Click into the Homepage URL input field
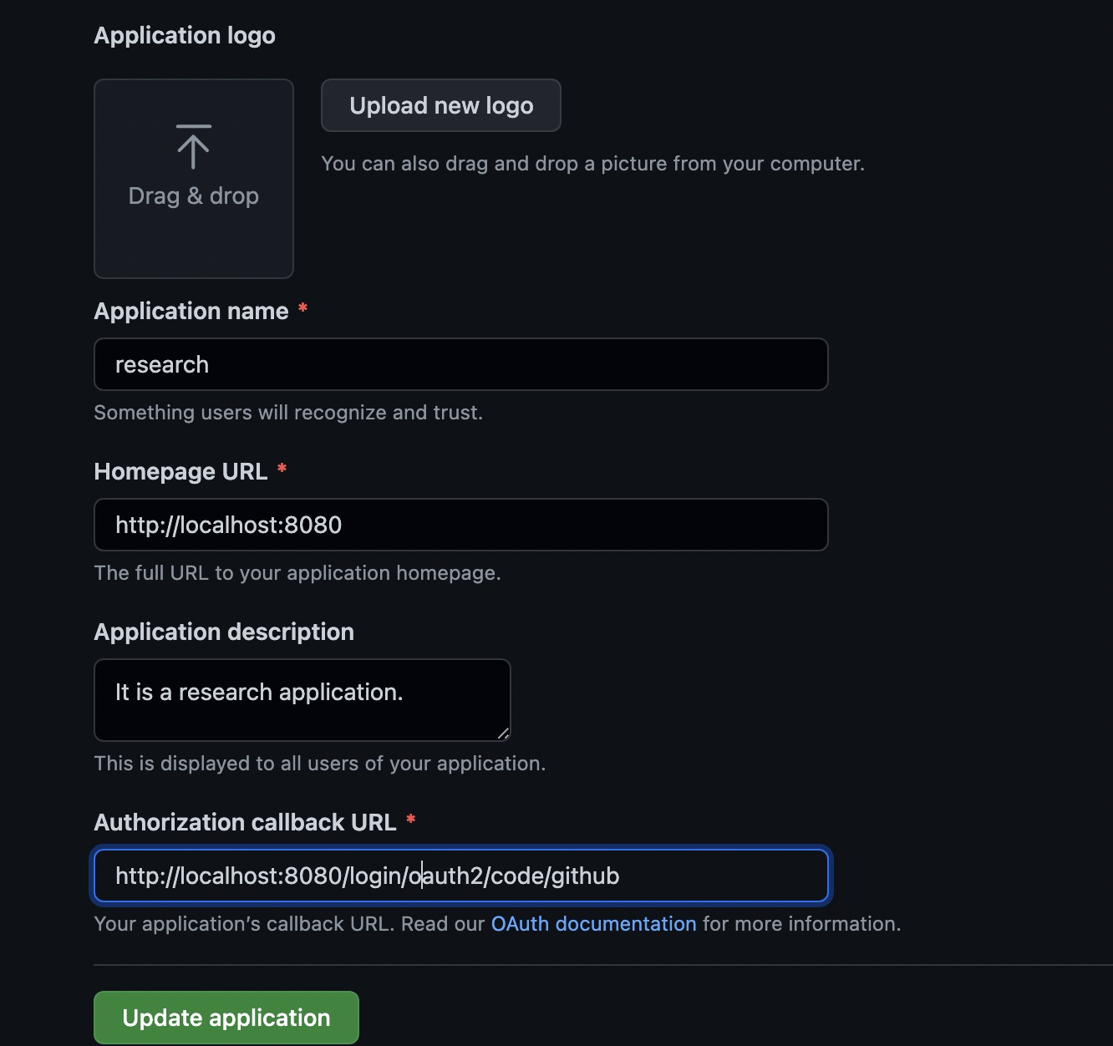1113x1046 pixels. (460, 525)
